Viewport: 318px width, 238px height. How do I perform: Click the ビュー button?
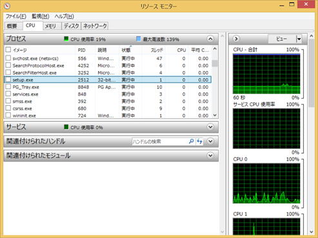[282, 39]
